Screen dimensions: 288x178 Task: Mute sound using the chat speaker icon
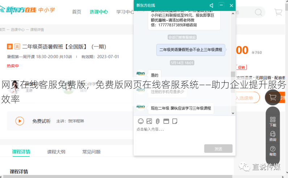point(212,5)
